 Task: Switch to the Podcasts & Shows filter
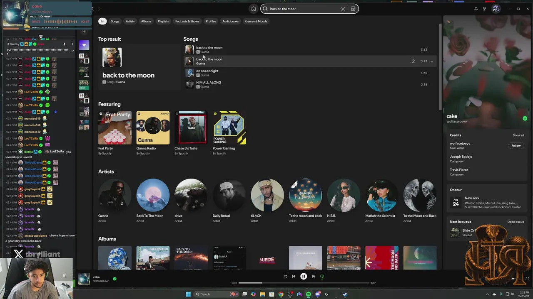click(187, 21)
